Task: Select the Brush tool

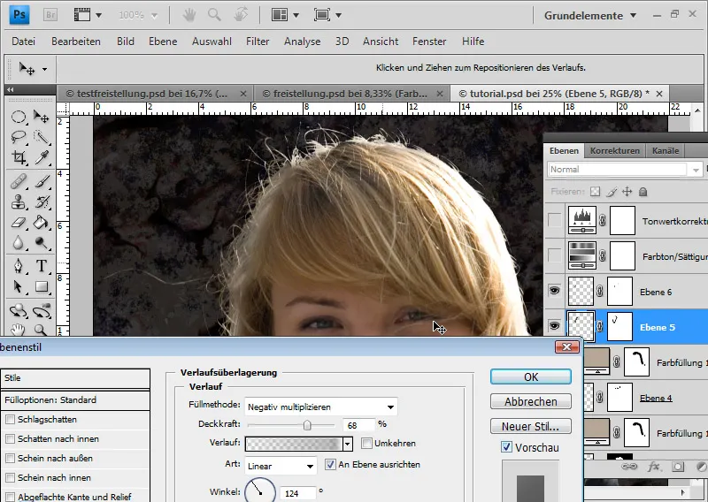Action: click(x=41, y=181)
